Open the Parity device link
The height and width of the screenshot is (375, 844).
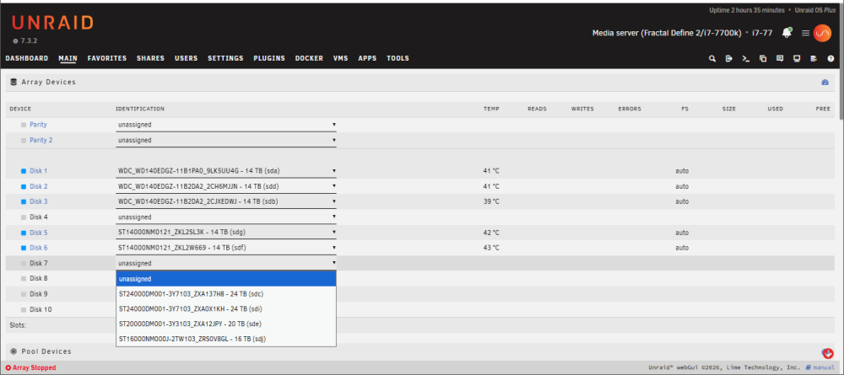(x=38, y=125)
